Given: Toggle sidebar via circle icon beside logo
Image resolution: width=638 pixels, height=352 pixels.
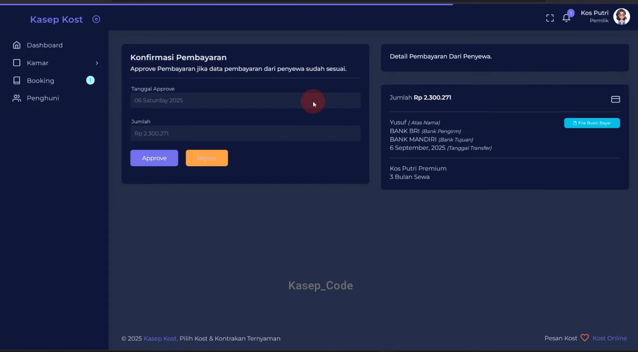Looking at the screenshot, I should point(96,19).
